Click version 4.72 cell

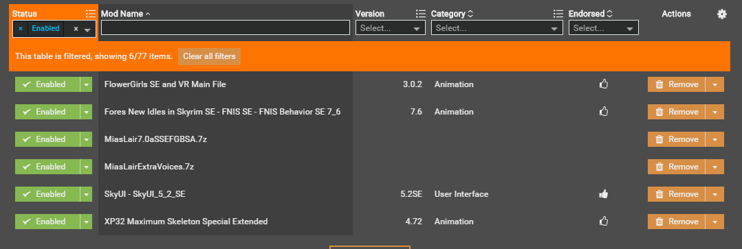coord(413,221)
